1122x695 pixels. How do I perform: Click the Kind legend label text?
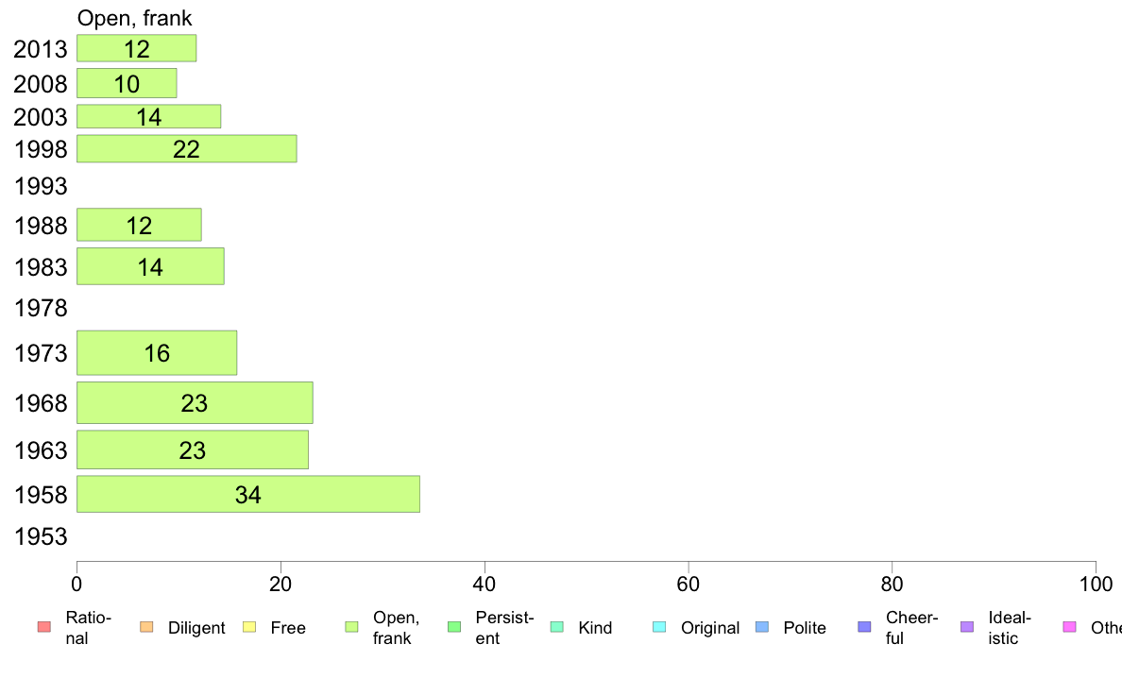[595, 628]
